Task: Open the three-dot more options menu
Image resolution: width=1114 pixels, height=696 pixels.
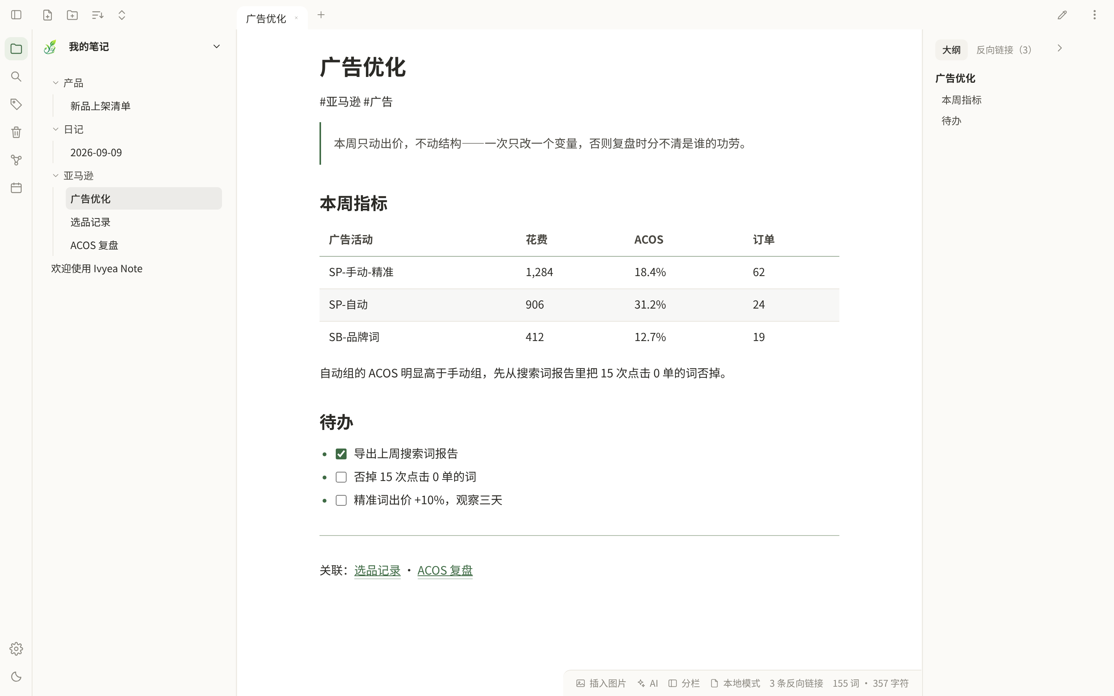Action: pos(1095,15)
